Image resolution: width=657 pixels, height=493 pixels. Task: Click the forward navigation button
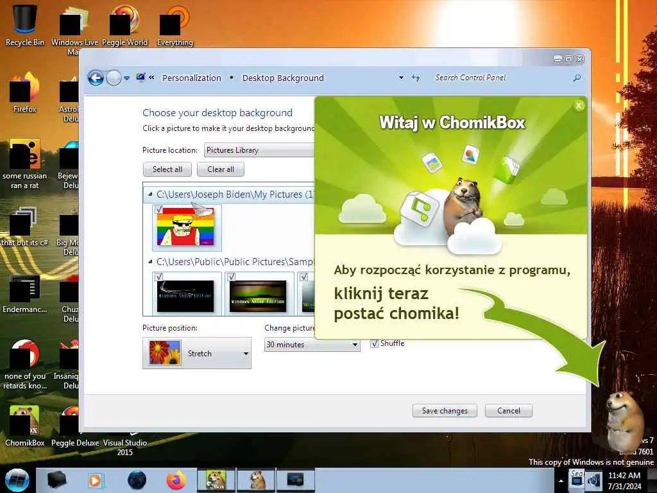pos(114,78)
